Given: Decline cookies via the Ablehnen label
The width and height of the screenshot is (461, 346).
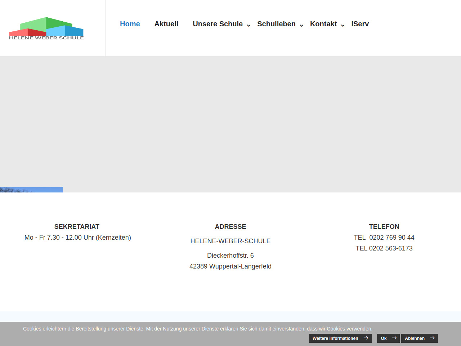Looking at the screenshot, I should pos(415,338).
